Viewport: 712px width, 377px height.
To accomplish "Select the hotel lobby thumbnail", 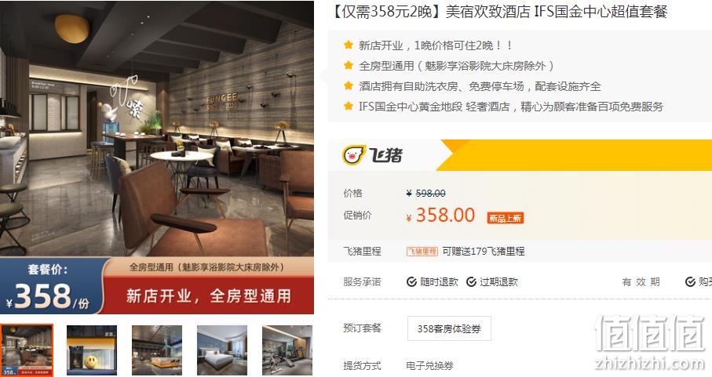I will (x=157, y=350).
